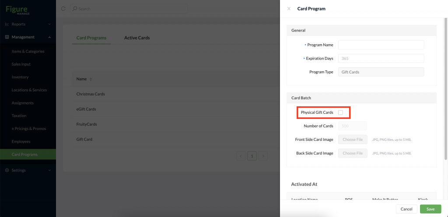Collapse the Management section chevron
448x217 pixels.
(49, 37)
